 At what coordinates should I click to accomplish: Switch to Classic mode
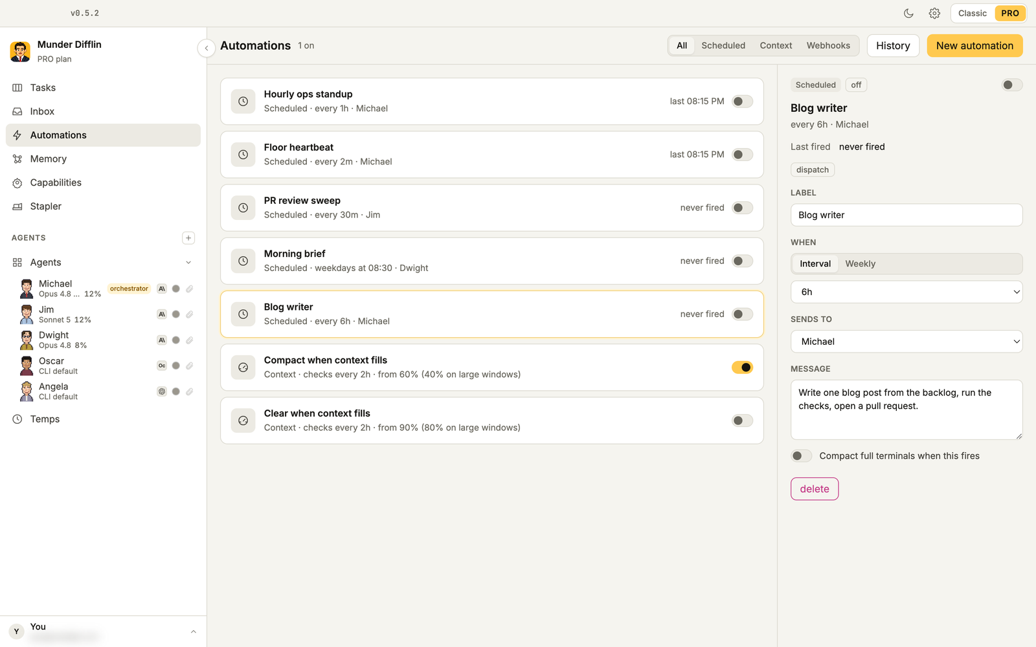(973, 13)
